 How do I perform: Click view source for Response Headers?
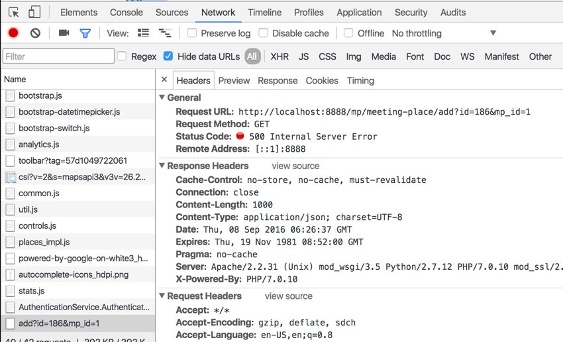coord(295,166)
